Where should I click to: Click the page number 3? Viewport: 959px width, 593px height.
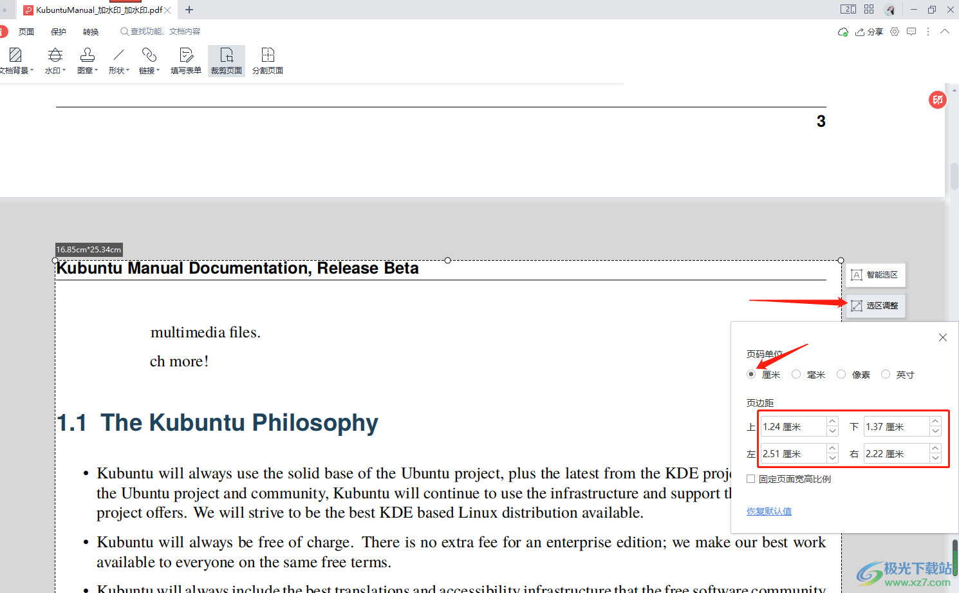tap(821, 121)
